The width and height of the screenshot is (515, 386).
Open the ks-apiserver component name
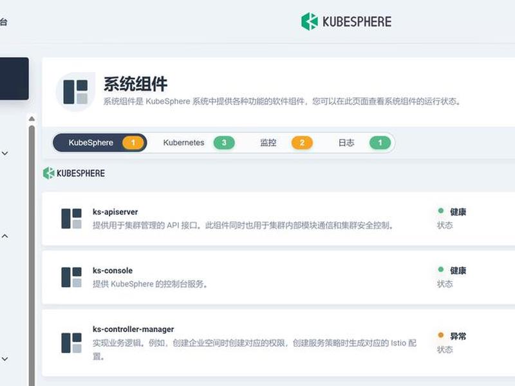click(x=115, y=212)
